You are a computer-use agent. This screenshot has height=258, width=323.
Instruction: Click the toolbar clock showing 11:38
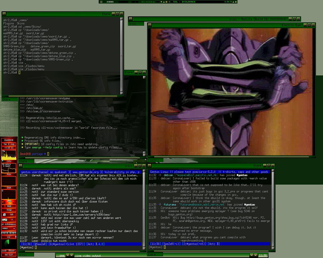click(x=263, y=255)
